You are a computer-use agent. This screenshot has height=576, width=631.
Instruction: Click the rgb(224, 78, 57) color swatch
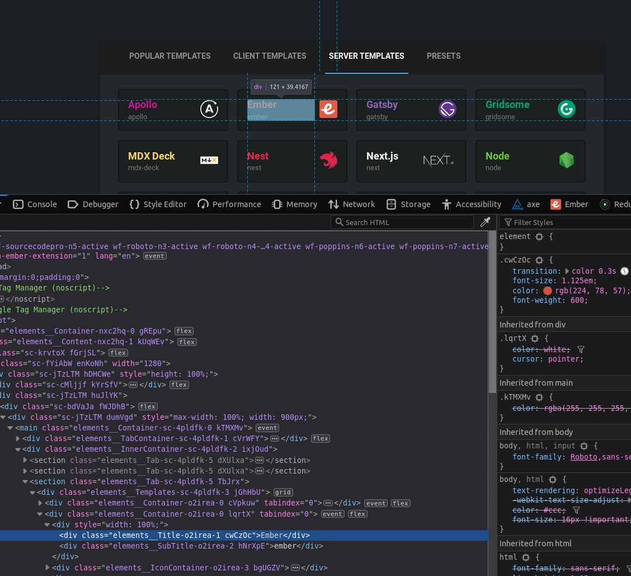coord(547,291)
